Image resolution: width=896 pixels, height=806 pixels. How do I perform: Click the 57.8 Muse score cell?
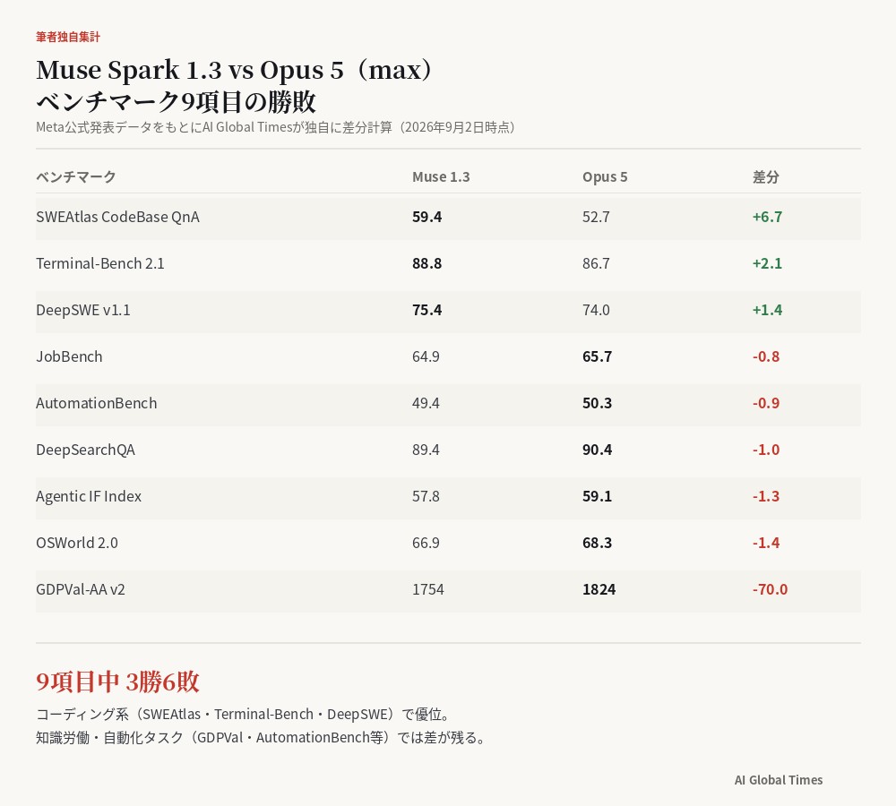tap(426, 496)
